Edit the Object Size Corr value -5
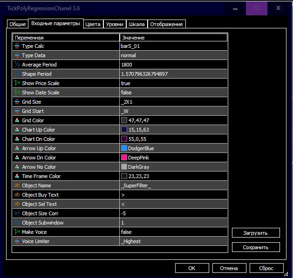The width and height of the screenshot is (293, 278). (173, 213)
